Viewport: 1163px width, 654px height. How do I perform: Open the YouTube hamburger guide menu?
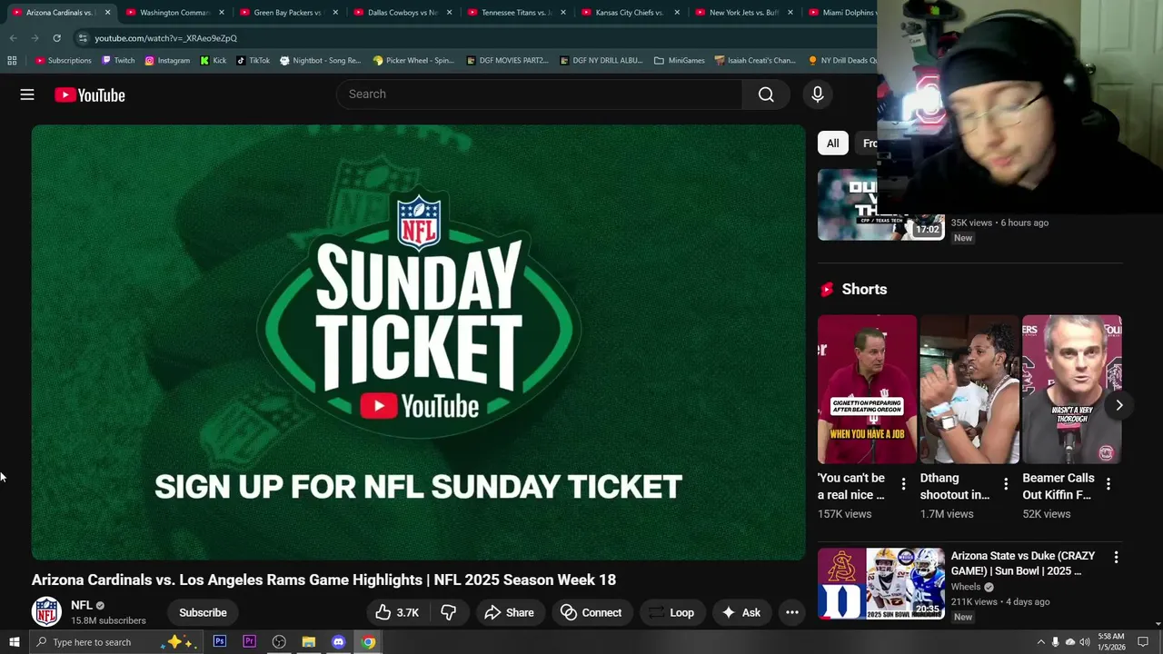(x=27, y=94)
